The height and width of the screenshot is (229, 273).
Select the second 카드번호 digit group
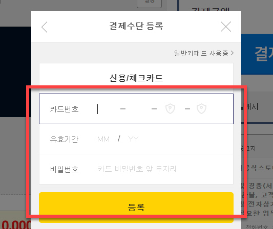tap(138, 109)
